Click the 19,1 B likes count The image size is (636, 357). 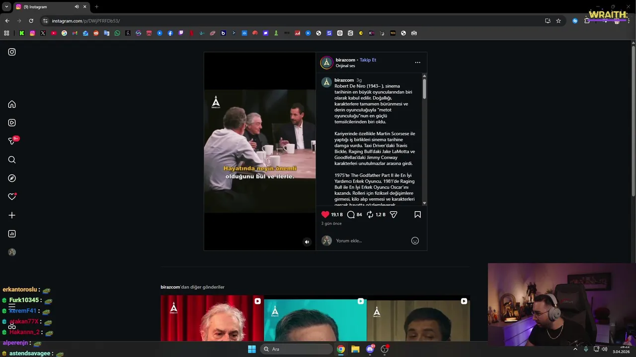tap(337, 215)
